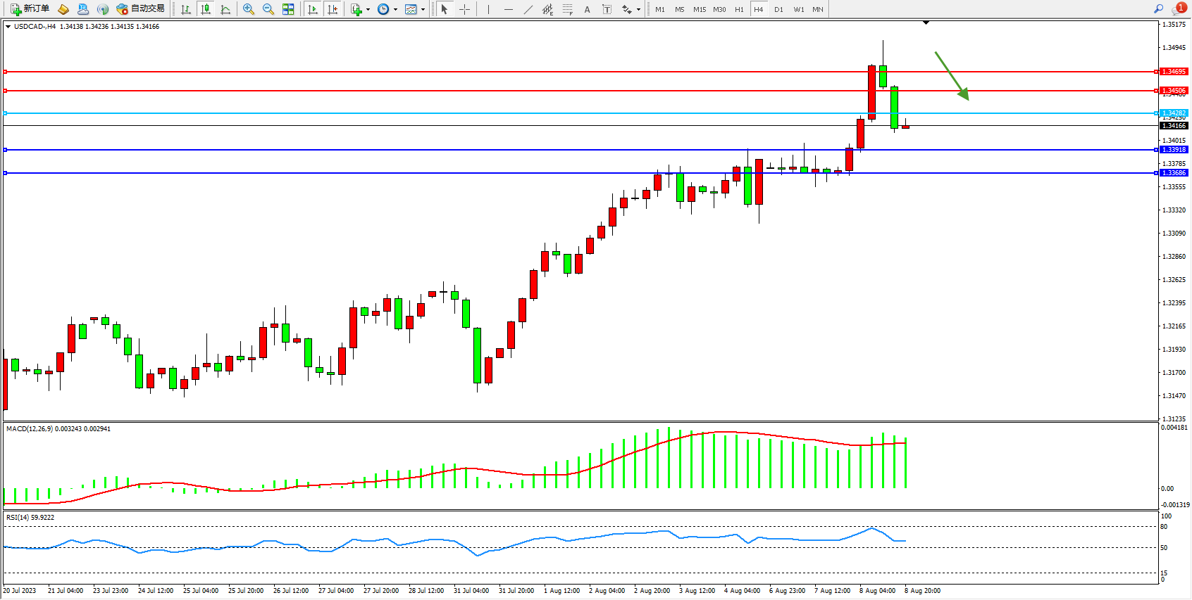1192x600 pixels.
Task: Open the chart templates dropdown
Action: tap(423, 10)
